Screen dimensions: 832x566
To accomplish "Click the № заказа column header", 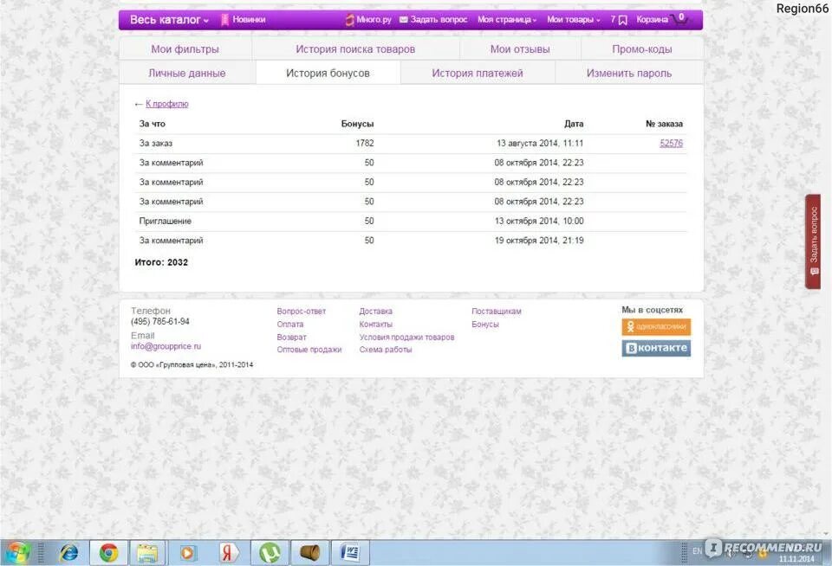I will pyautogui.click(x=665, y=124).
